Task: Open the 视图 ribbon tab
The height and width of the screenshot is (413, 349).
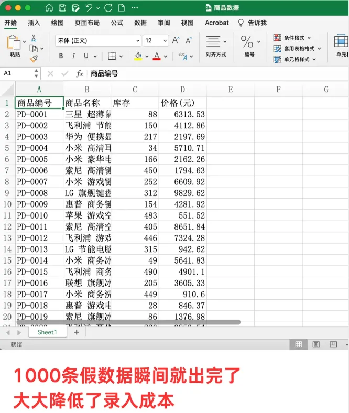Action: tap(187, 23)
